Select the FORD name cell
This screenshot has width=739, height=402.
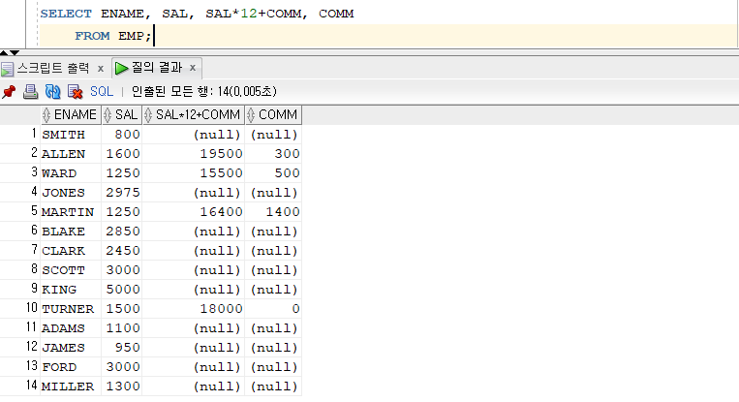pos(71,367)
